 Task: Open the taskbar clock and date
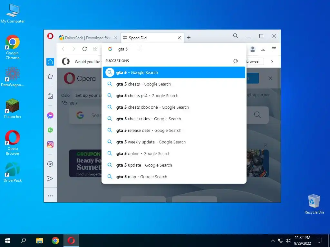point(302,241)
